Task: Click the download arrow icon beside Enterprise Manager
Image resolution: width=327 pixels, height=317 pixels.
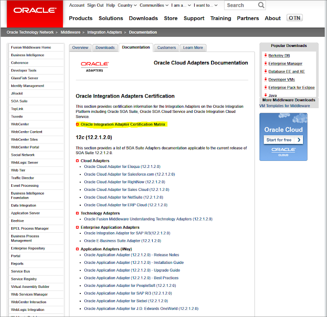Action: tap(266, 63)
